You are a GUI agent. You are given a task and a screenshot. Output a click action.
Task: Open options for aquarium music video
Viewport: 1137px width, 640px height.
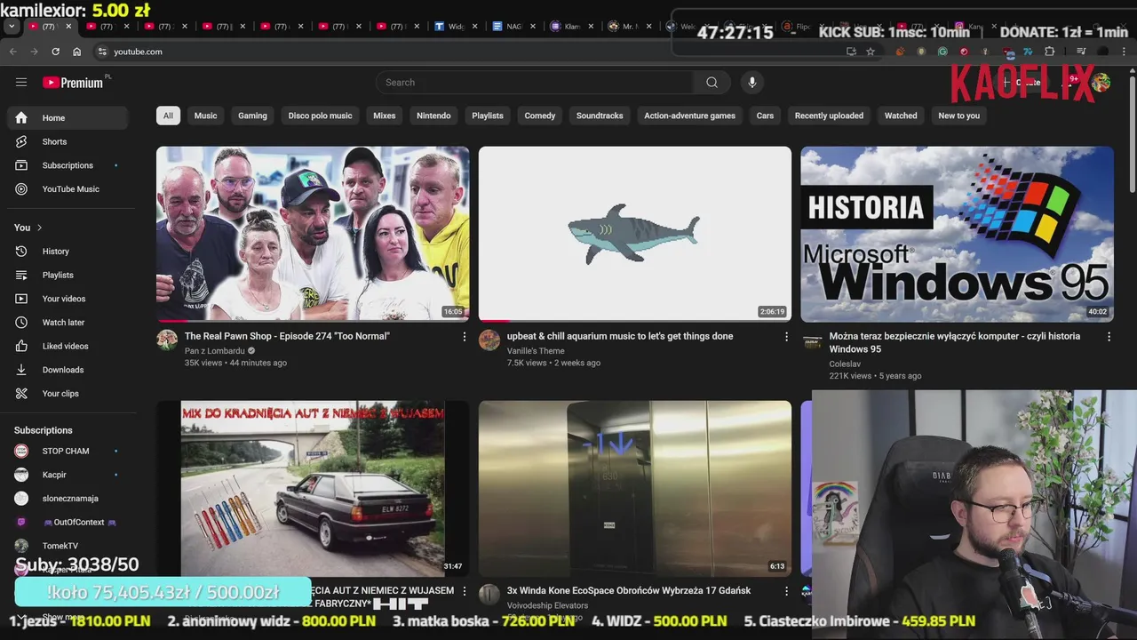coord(786,337)
